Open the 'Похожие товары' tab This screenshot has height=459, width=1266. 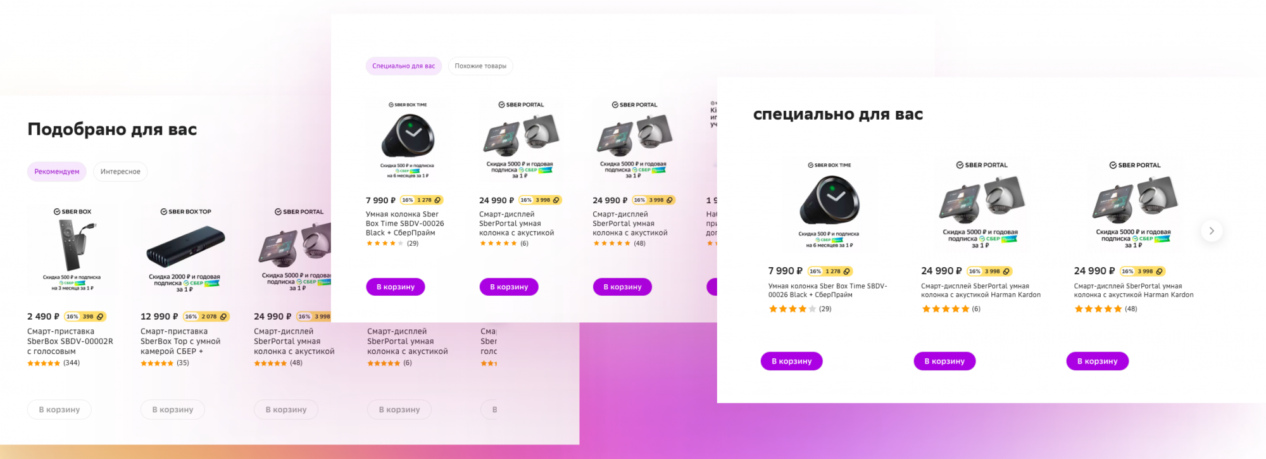[x=480, y=66]
